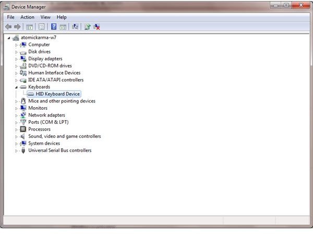Click the Universal Serial Bus controllers icon
The image size is (313, 234).
[23, 150]
